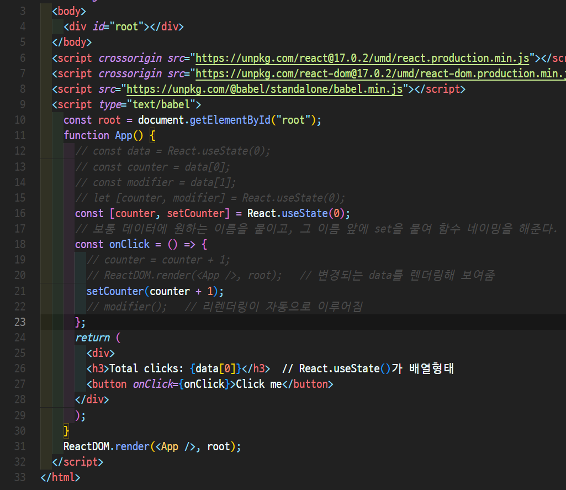566x490 pixels.
Task: Click comment "// const counter = data[0];"
Action: click(x=152, y=167)
